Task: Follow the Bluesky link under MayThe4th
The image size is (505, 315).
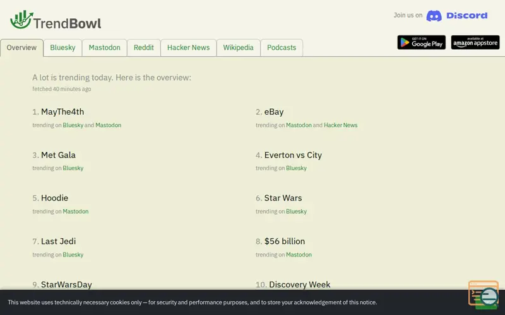Action: (73, 125)
